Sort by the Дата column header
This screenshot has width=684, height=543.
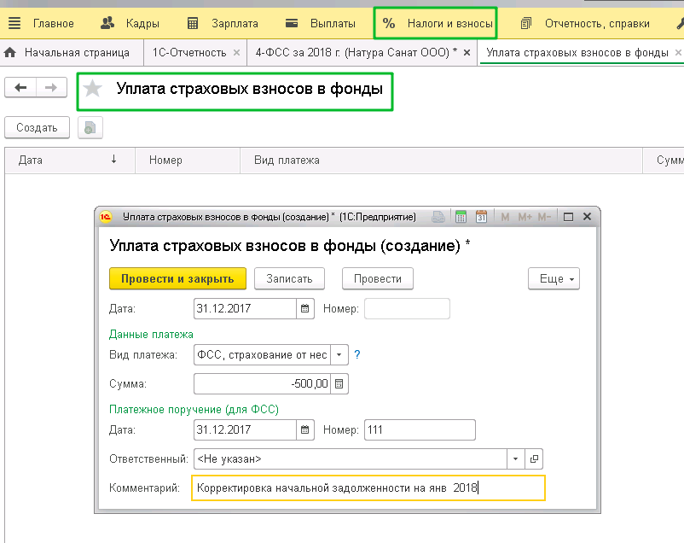pos(70,161)
